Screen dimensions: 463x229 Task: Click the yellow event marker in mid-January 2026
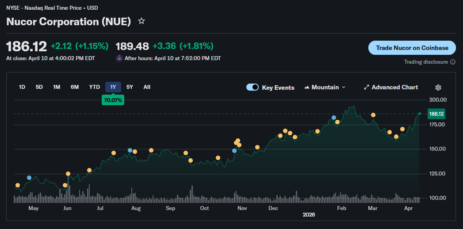(x=318, y=131)
